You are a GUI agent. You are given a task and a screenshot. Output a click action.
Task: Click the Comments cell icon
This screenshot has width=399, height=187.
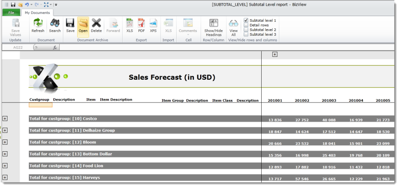(x=188, y=23)
